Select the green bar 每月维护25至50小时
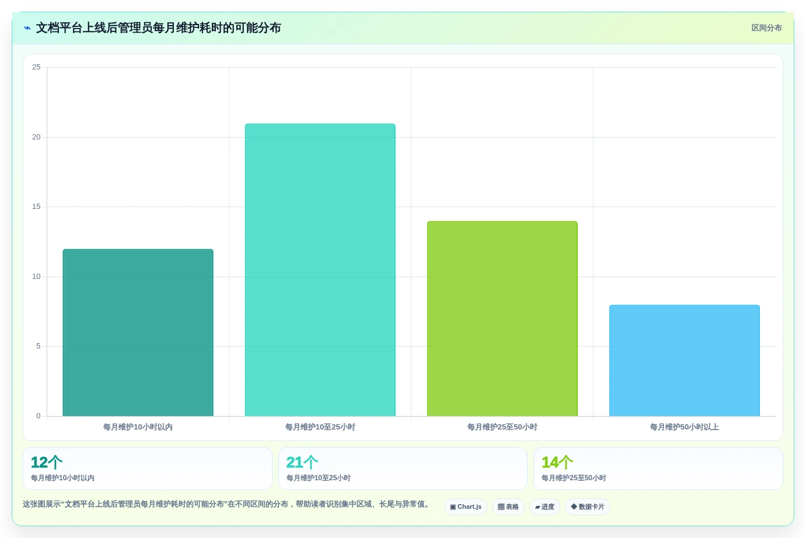The width and height of the screenshot is (806, 538). coord(502,319)
